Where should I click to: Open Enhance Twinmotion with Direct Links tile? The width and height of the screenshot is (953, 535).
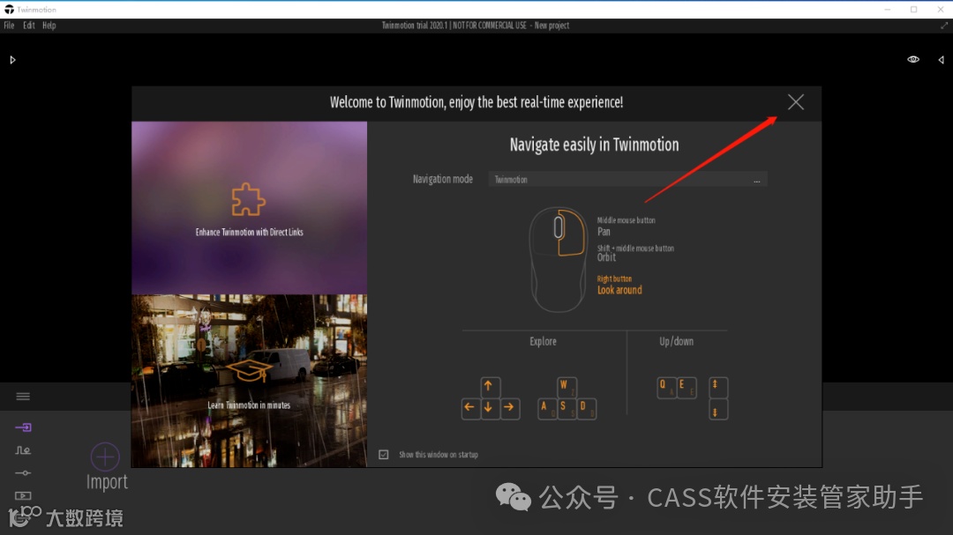point(249,208)
